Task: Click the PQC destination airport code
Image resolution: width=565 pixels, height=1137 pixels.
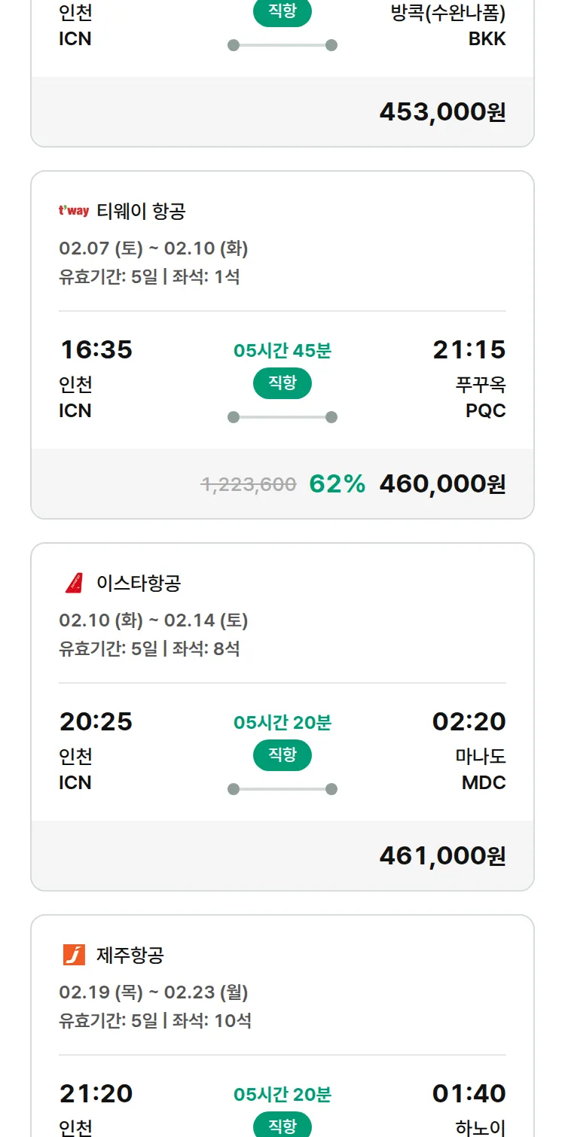Action: [x=486, y=410]
